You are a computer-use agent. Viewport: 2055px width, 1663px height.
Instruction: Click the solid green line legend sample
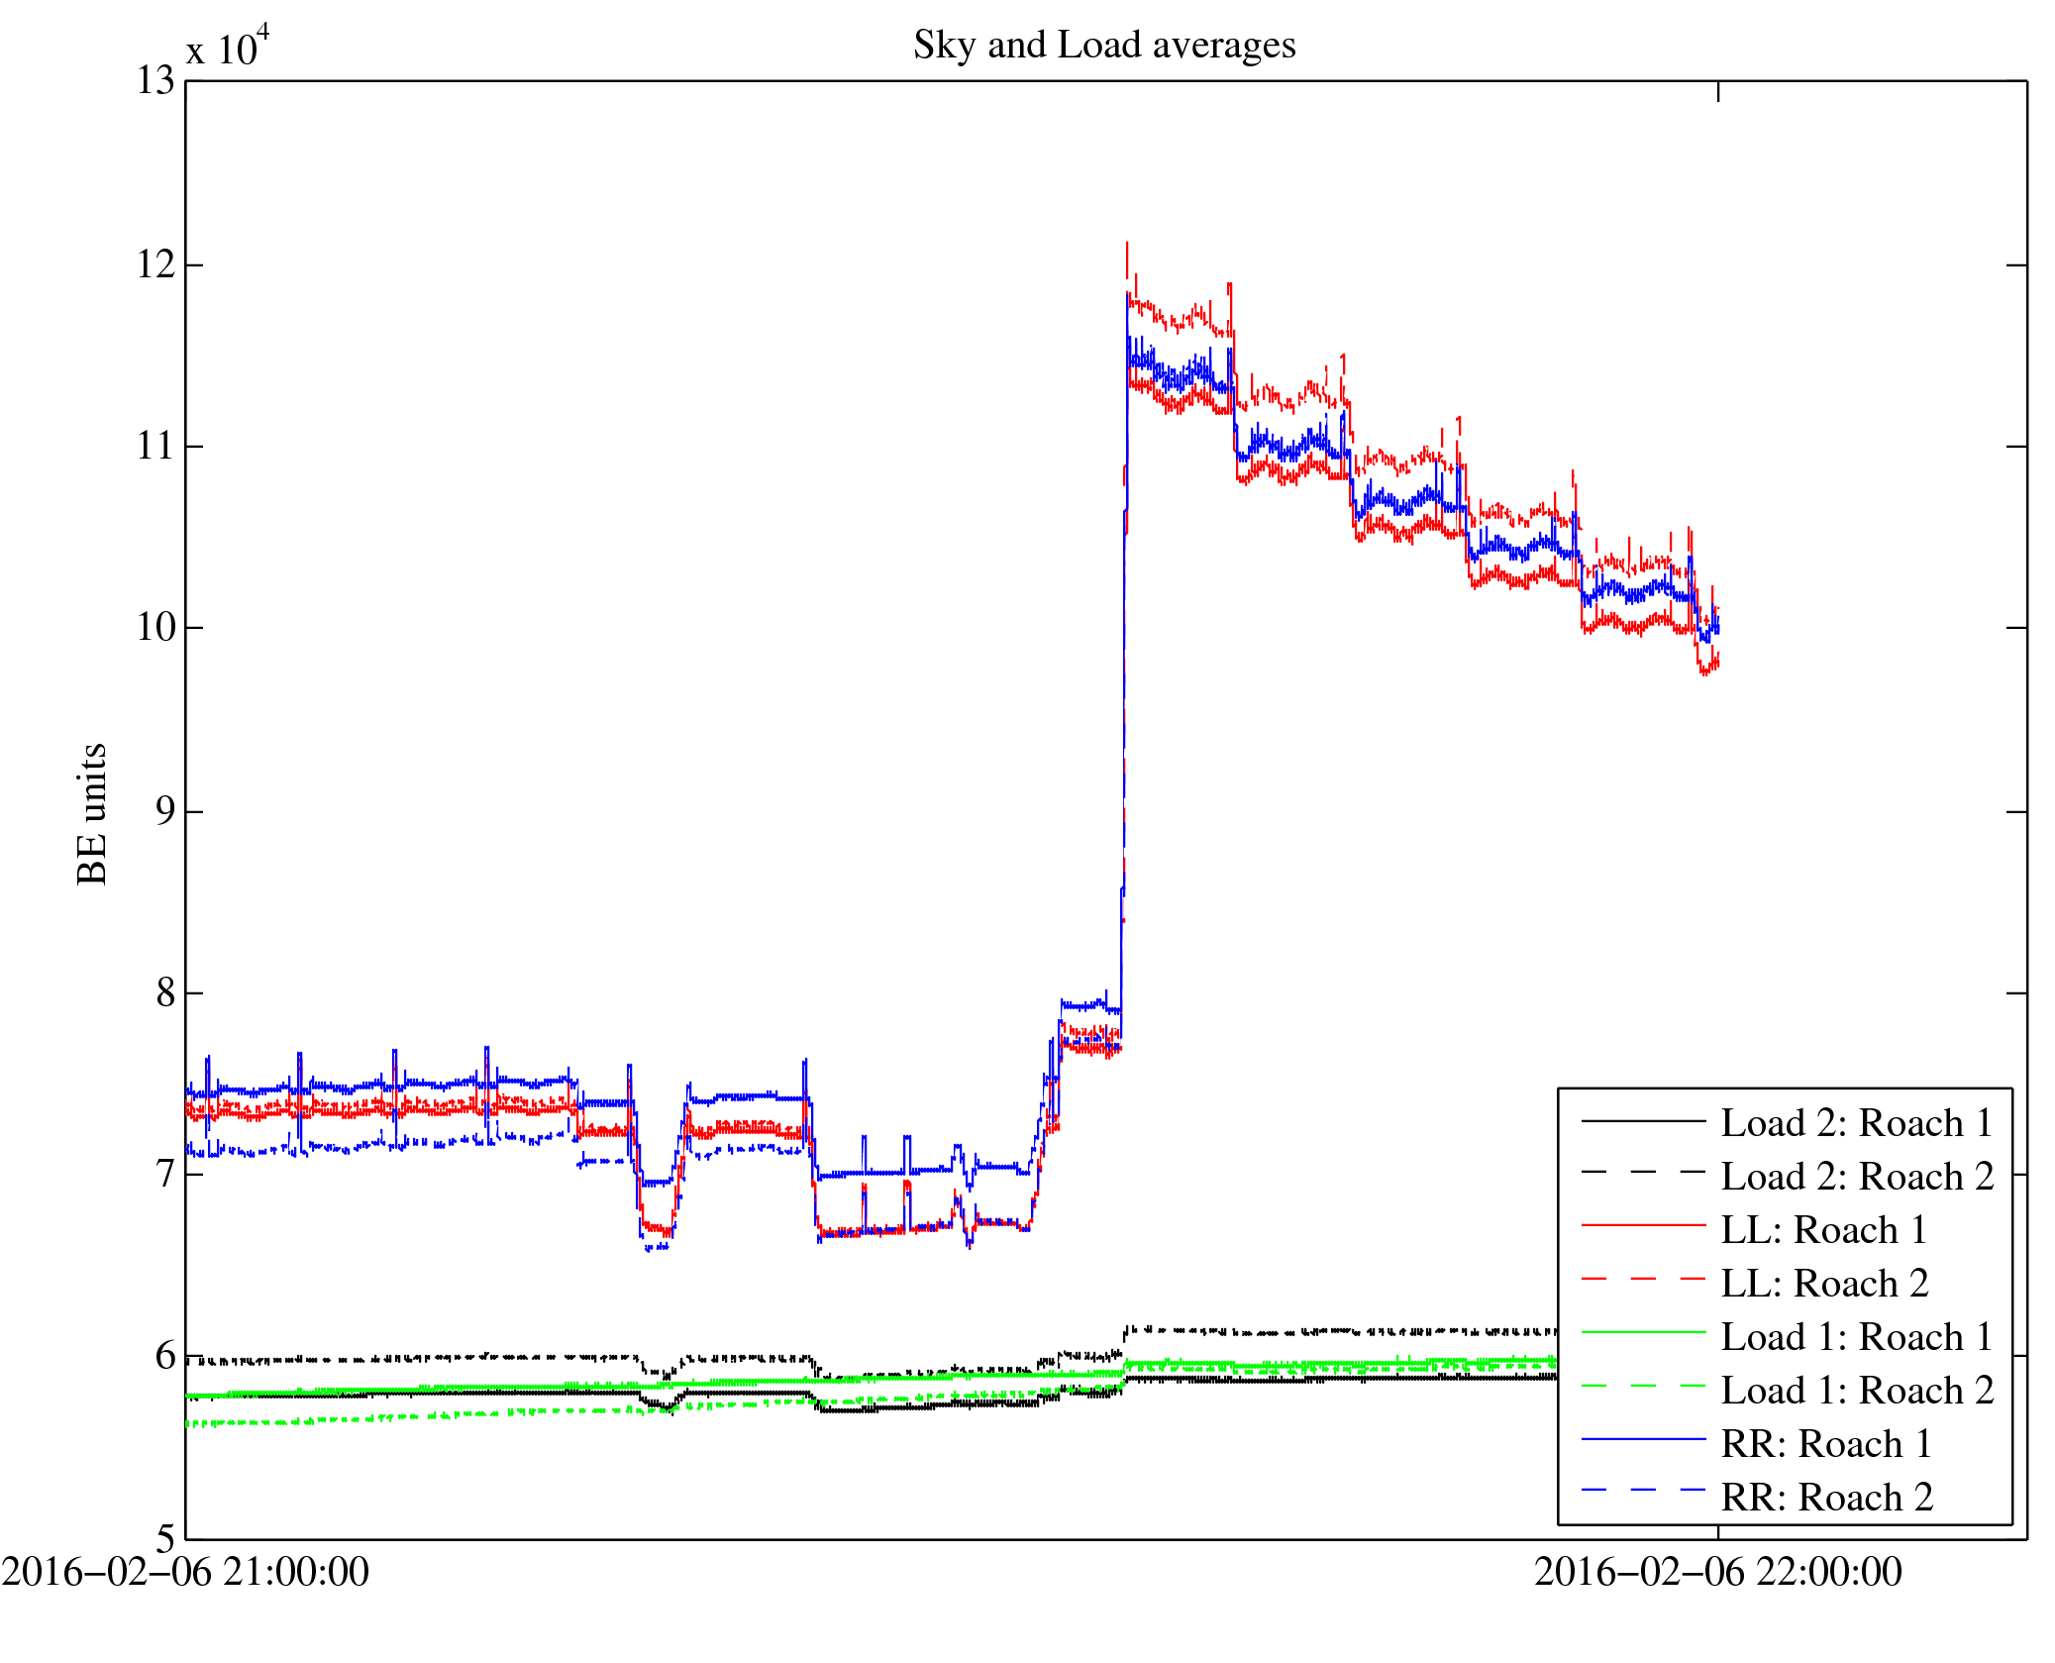click(1643, 1333)
